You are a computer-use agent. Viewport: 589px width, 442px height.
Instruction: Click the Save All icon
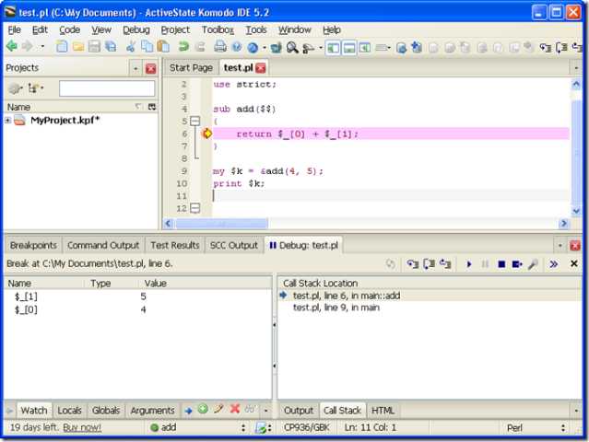tap(111, 47)
